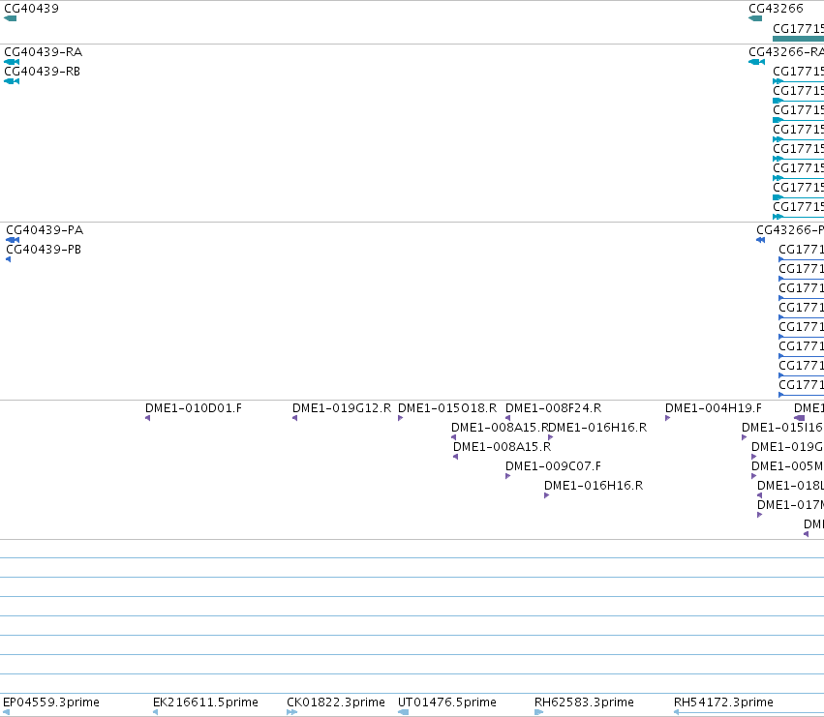824x717 pixels.
Task: Click the UT01476.5prime label
Action: [x=447, y=702]
